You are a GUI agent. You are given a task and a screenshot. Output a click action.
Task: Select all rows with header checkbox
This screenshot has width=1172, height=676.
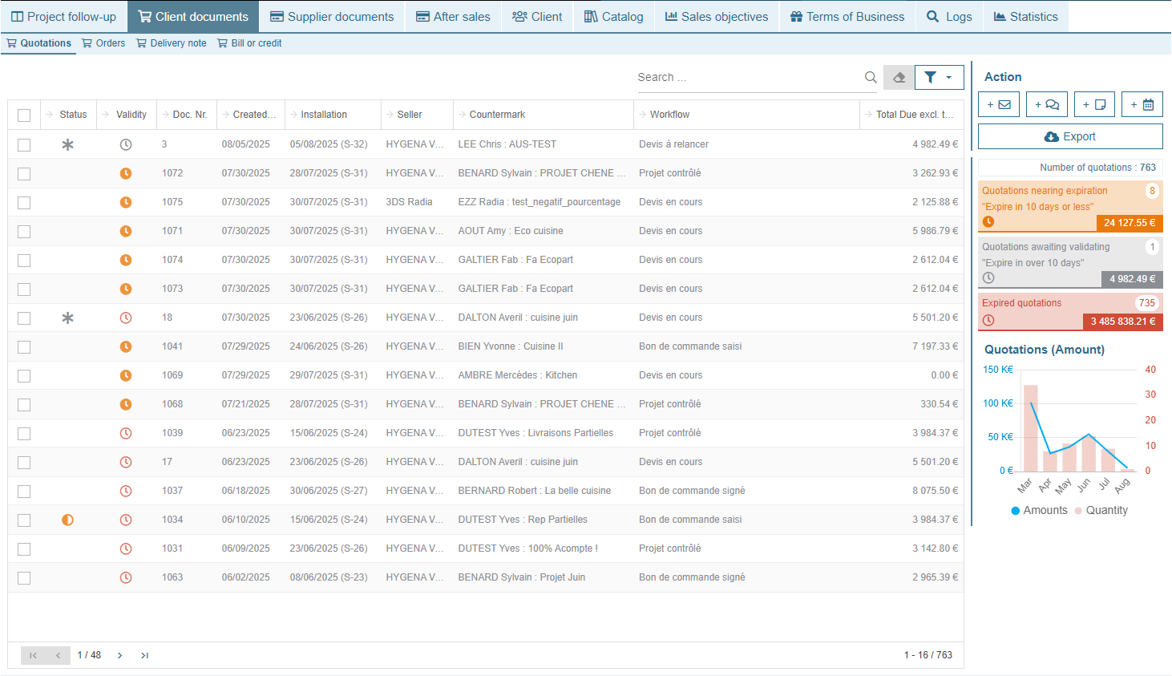click(24, 115)
